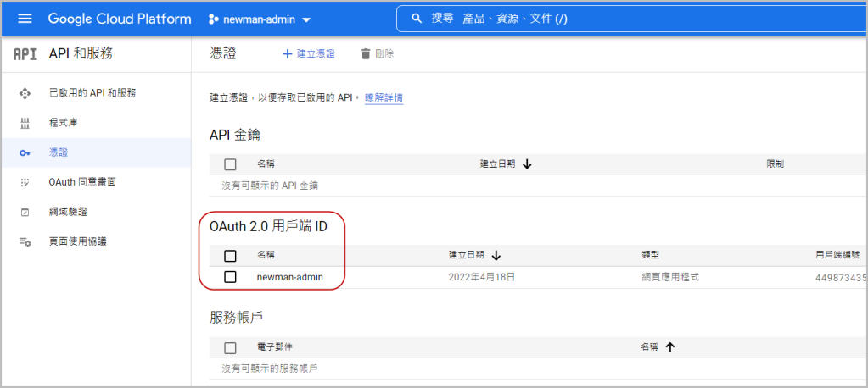This screenshot has width=868, height=388.
Task: Click the trash icon next to 刪除
Action: 366,53
